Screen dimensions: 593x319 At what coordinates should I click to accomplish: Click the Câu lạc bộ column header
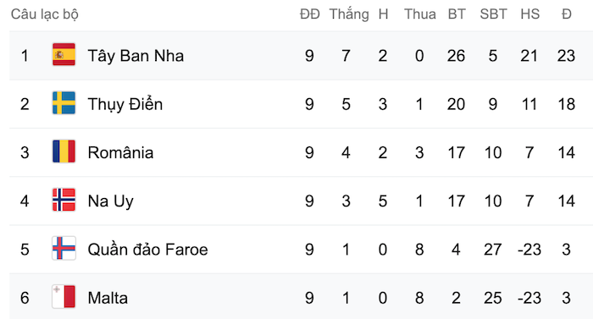tap(45, 14)
